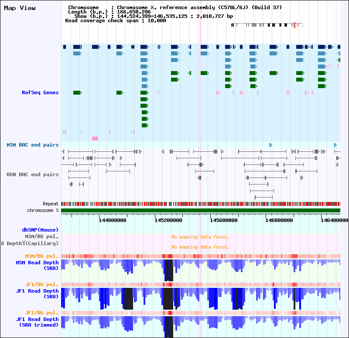Click the axis label 145200000
The width and height of the screenshot is (349, 338).
[168, 220]
